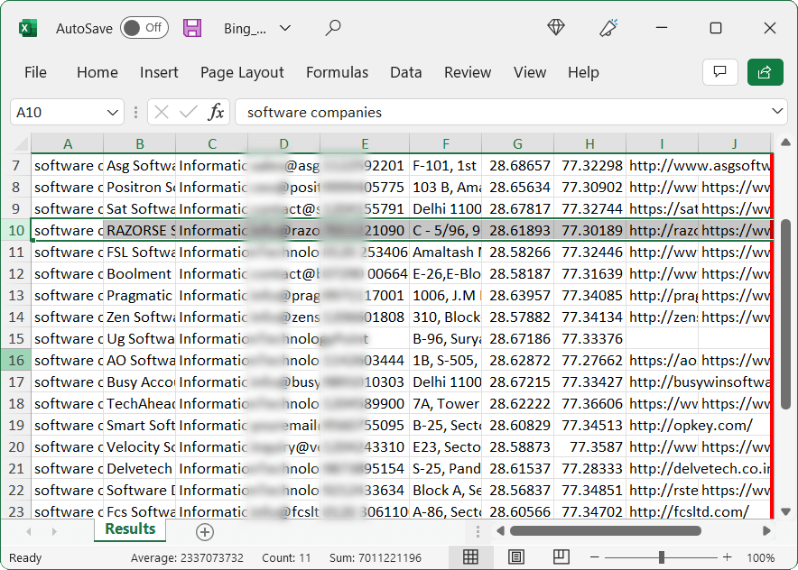Screen dimensions: 798x570
Task: Go to previous sheet tab arrow
Action: [29, 532]
